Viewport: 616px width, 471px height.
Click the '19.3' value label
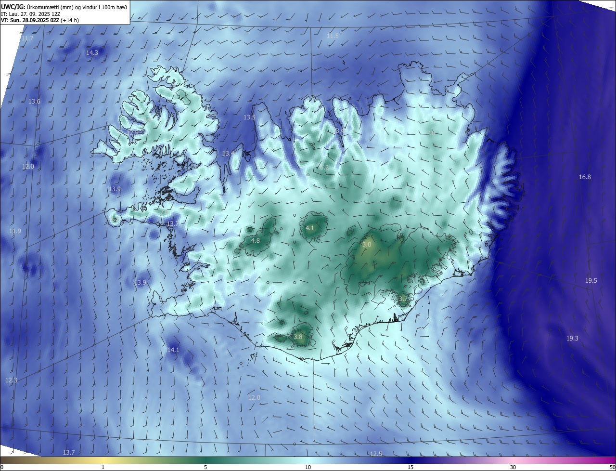[572, 339]
